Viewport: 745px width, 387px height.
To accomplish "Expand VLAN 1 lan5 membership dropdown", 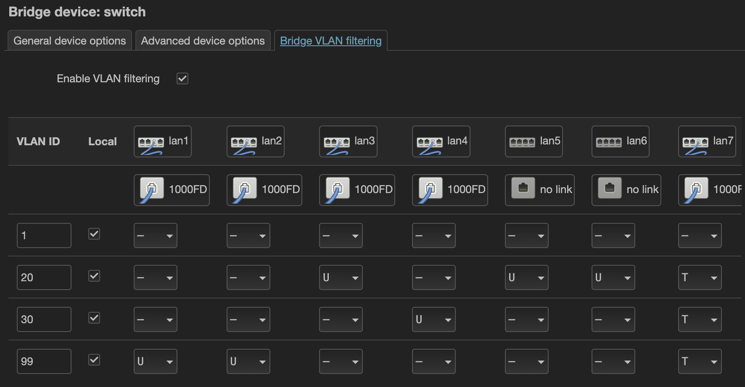I will pos(526,235).
